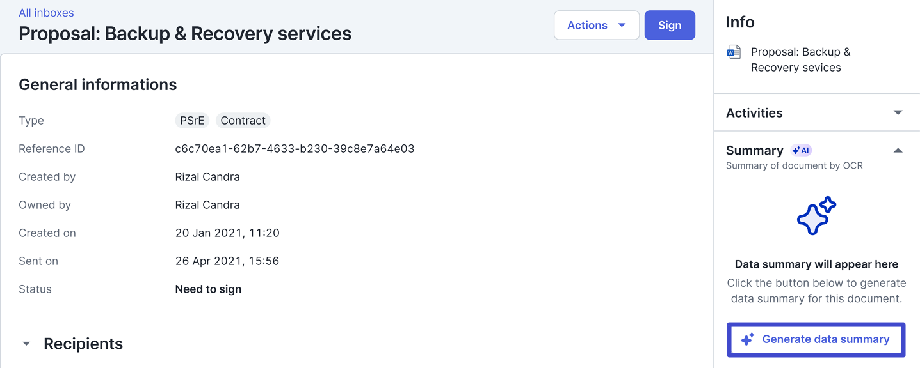
Task: Expand the Activities section chevron
Action: point(898,113)
